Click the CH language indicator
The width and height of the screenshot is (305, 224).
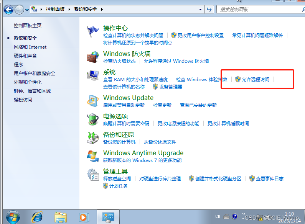pos(218,216)
